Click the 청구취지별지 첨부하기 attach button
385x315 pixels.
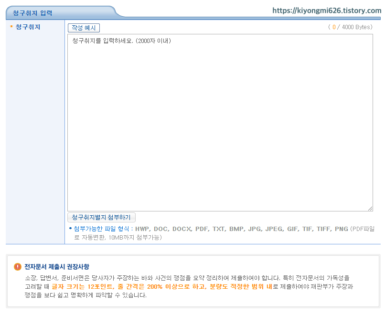(x=102, y=217)
